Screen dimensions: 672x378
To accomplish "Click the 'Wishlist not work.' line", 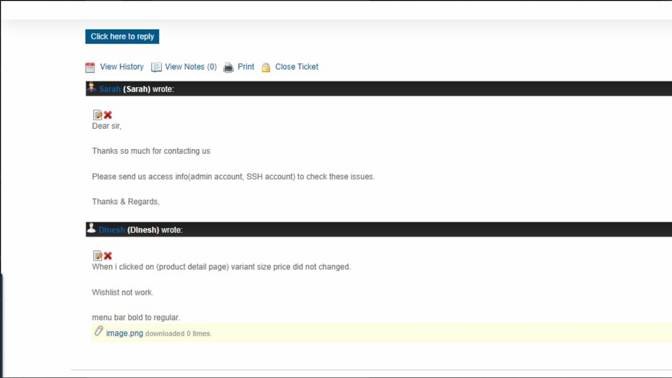I will pos(123,292).
